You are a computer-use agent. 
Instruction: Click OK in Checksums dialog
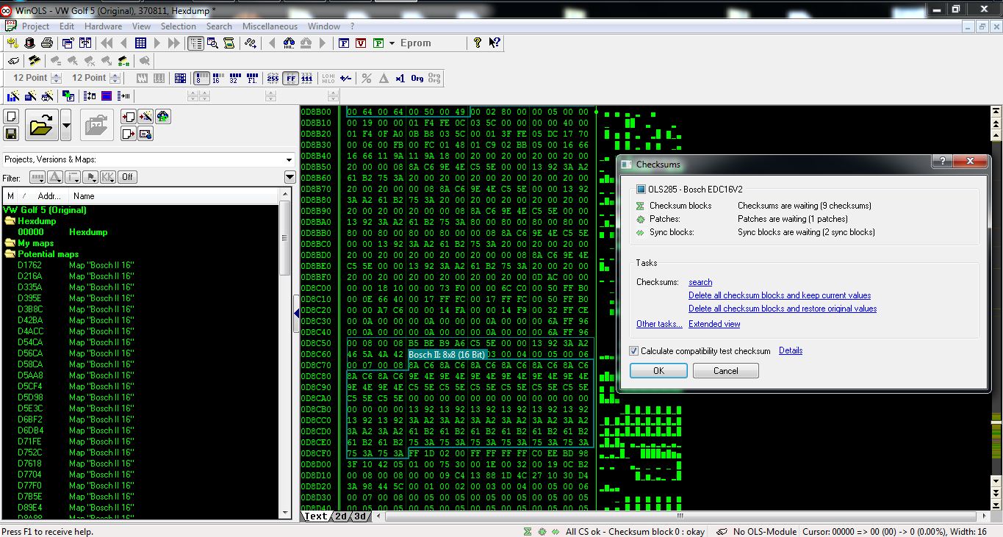658,371
